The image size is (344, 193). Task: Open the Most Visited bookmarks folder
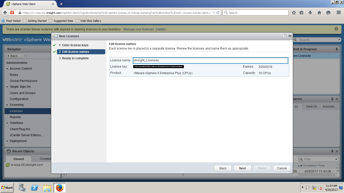(11, 21)
